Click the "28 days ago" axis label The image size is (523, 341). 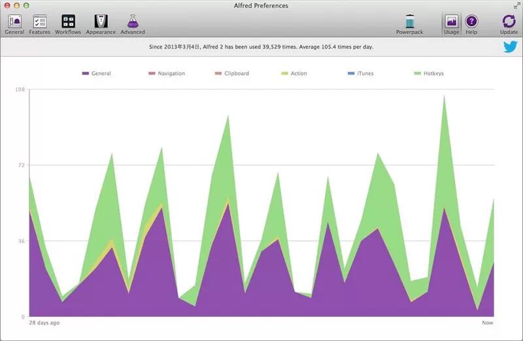(x=44, y=323)
